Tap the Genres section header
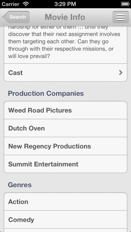Viewport: 131px width, 232px height. 20,185
